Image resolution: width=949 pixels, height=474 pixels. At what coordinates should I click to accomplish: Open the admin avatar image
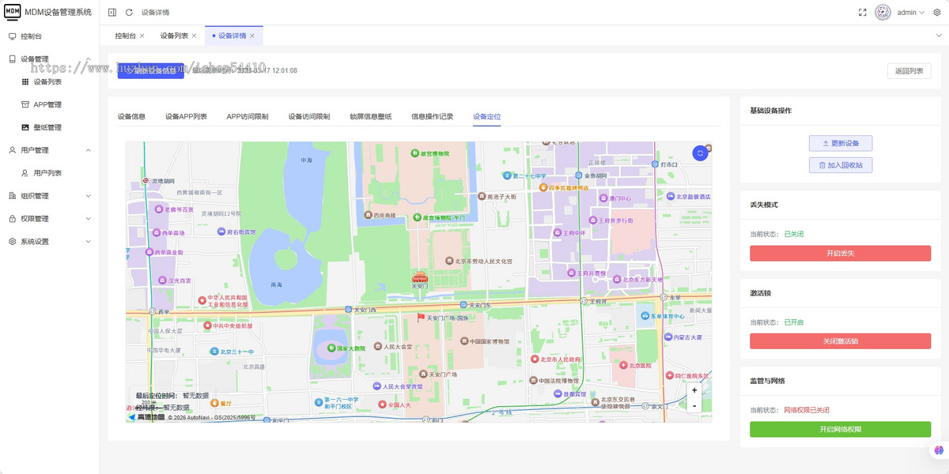[x=883, y=13]
